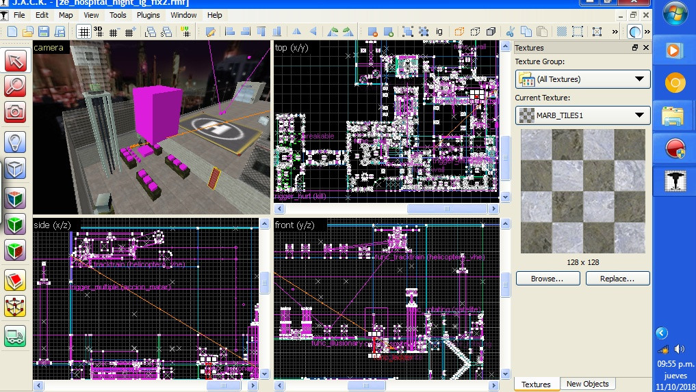
Task: Select the Entity lightbulb tool
Action: point(16,142)
